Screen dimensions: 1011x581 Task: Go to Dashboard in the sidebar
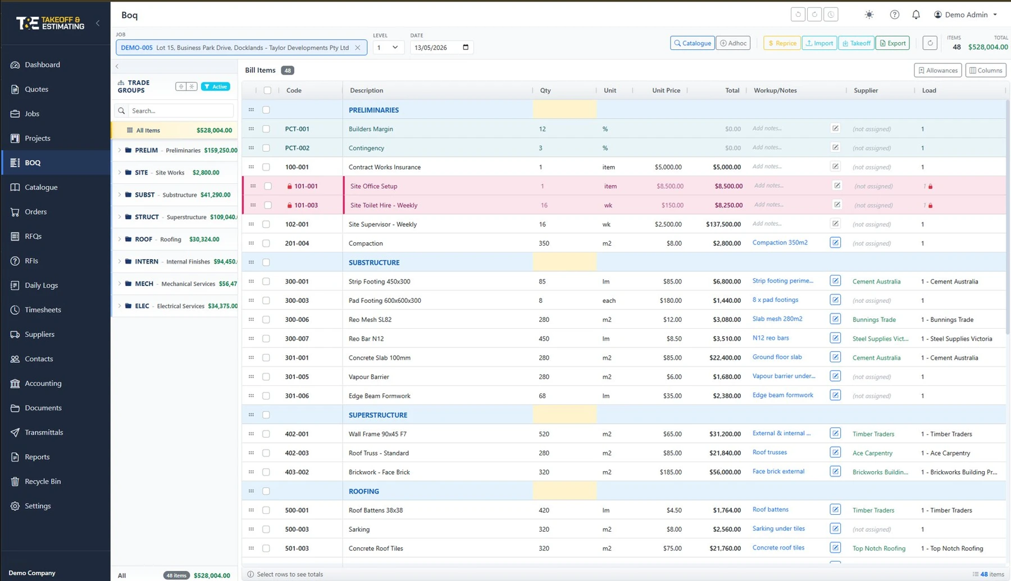point(55,64)
